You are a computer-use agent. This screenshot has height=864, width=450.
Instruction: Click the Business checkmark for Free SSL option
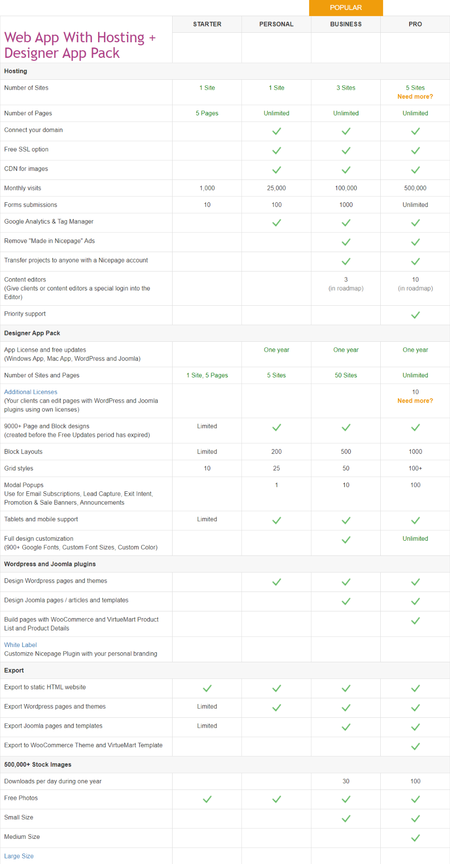pos(346,151)
